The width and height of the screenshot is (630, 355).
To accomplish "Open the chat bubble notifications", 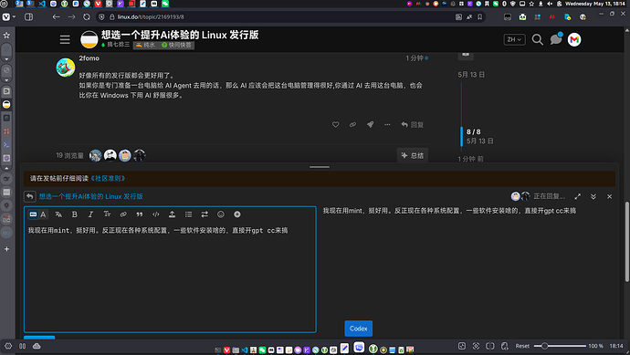I will coord(556,39).
